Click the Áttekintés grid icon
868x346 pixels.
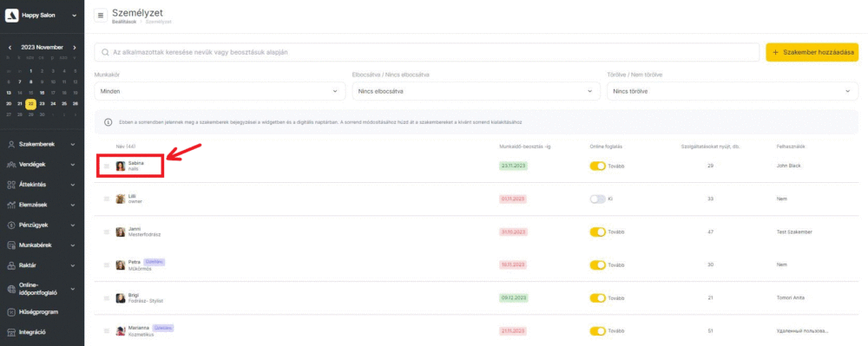11,185
